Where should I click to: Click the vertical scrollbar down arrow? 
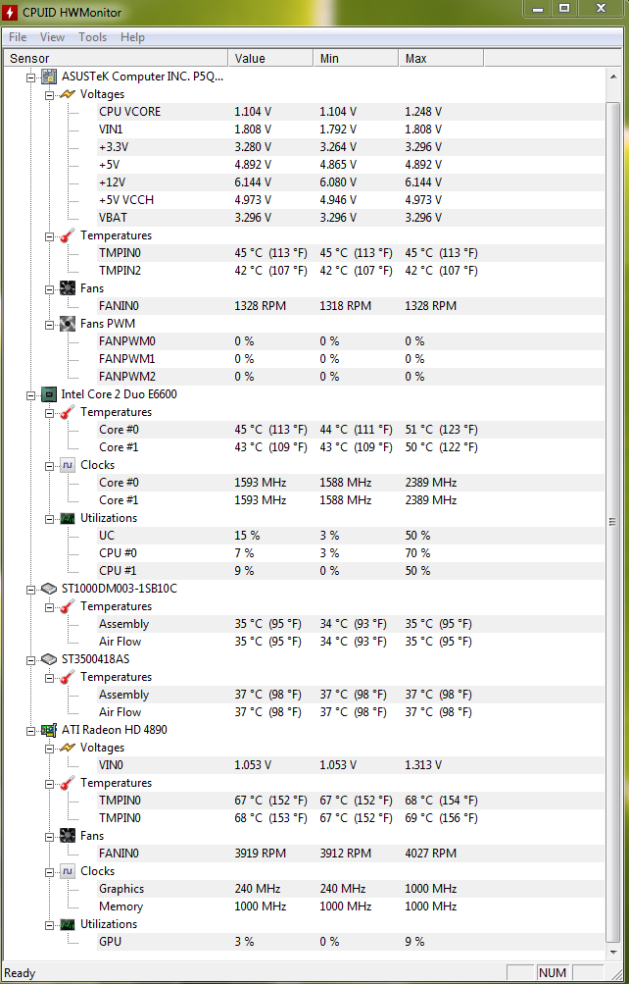613,952
